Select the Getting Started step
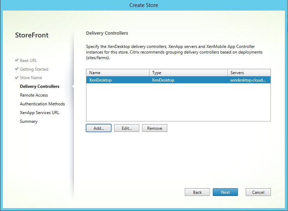The height and width of the screenshot is (211, 288). click(x=34, y=69)
